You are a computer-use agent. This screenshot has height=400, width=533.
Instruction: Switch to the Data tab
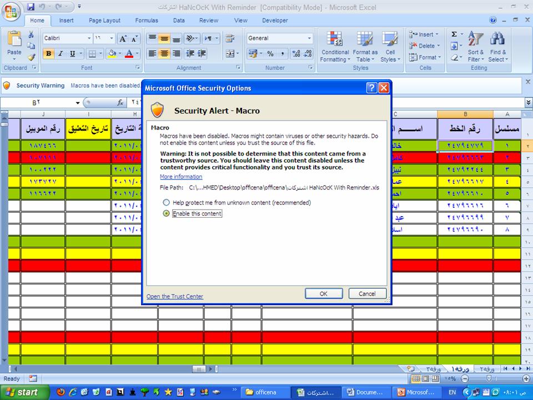[x=179, y=21]
